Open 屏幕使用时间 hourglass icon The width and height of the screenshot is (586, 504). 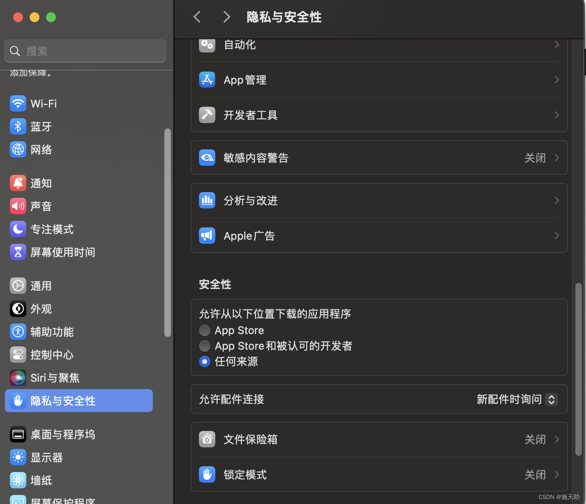tap(18, 252)
